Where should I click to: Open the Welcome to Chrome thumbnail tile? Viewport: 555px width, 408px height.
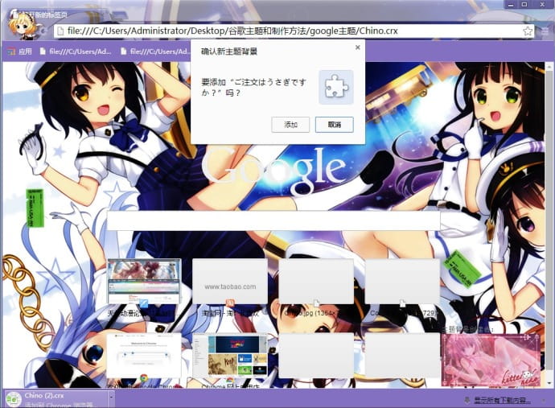pos(144,355)
